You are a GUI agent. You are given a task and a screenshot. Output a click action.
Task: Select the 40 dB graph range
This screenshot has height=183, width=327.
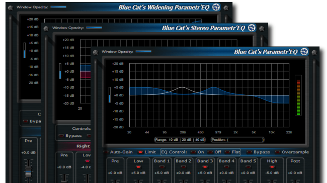tap(200, 140)
